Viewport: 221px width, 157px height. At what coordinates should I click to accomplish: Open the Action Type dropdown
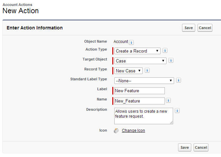(137, 51)
